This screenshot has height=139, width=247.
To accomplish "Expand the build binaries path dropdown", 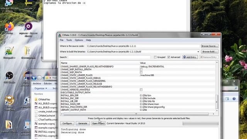I will click(x=198, y=52).
